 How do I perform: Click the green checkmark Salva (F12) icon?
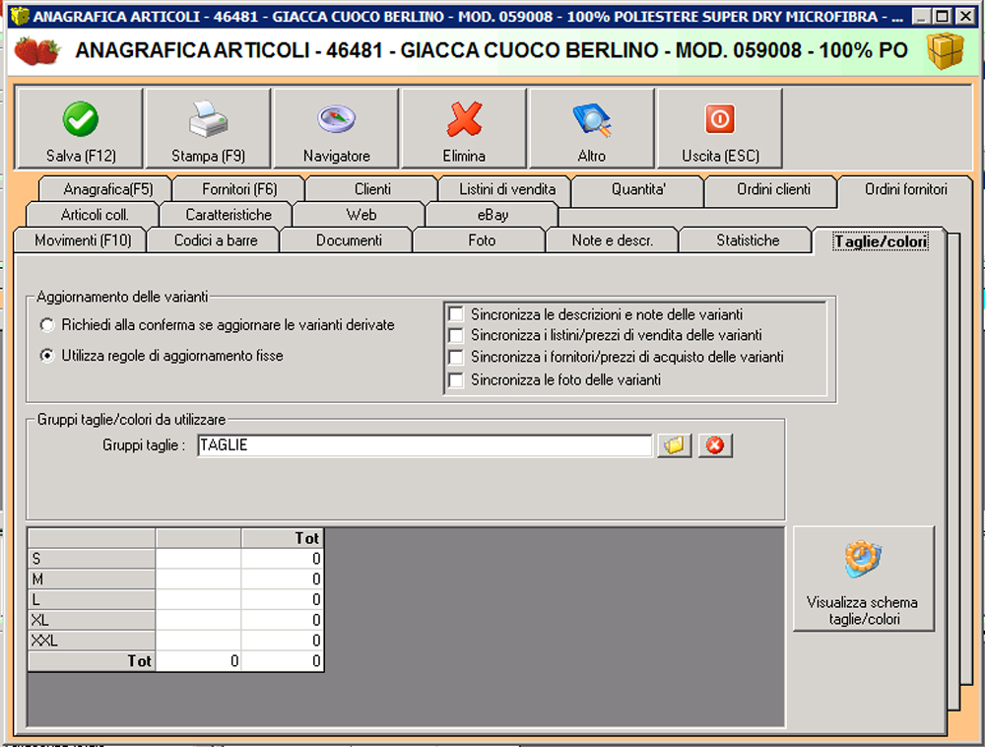coord(80,120)
